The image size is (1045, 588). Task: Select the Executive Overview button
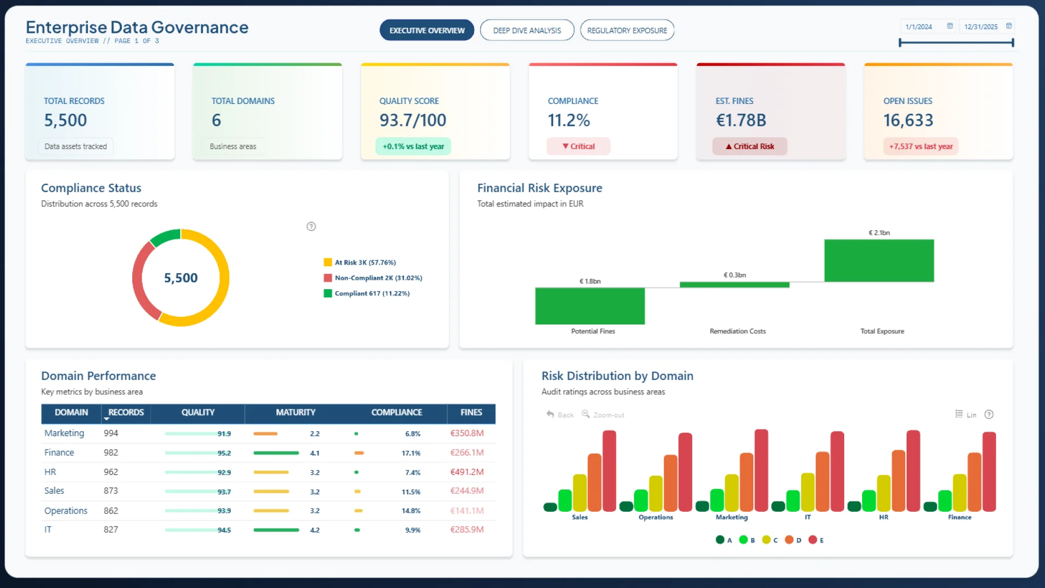click(427, 30)
